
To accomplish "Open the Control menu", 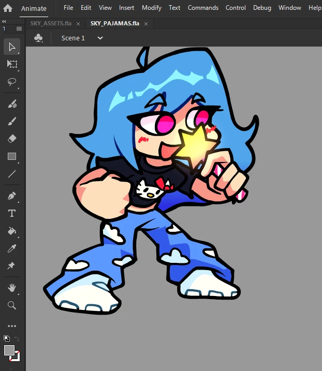I will tap(236, 8).
